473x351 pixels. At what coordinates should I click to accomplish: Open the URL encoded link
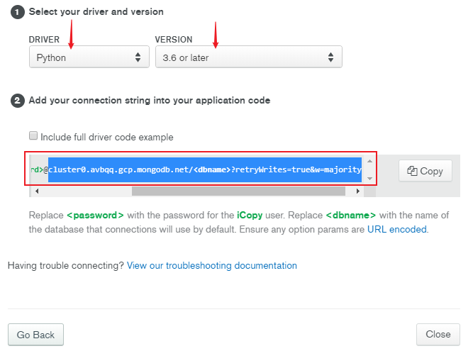(x=396, y=230)
